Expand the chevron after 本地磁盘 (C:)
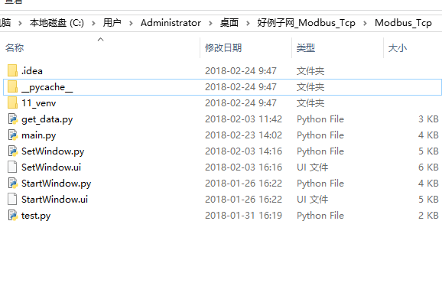 (93, 23)
